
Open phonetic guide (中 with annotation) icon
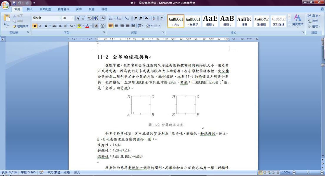coord(96,18)
